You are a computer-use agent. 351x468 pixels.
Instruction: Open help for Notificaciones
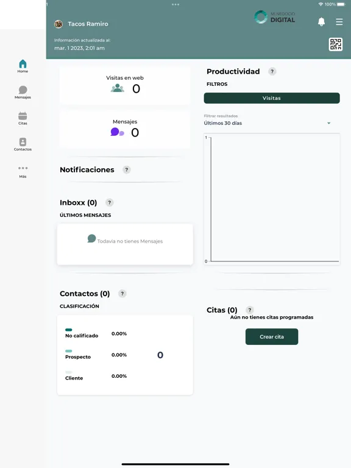pos(127,170)
